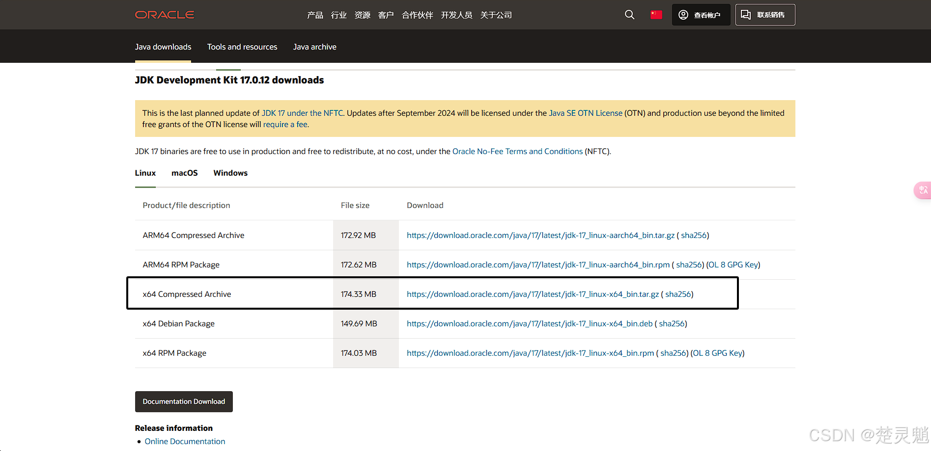Open the search magnifier icon
This screenshot has height=451, width=931.
point(629,15)
